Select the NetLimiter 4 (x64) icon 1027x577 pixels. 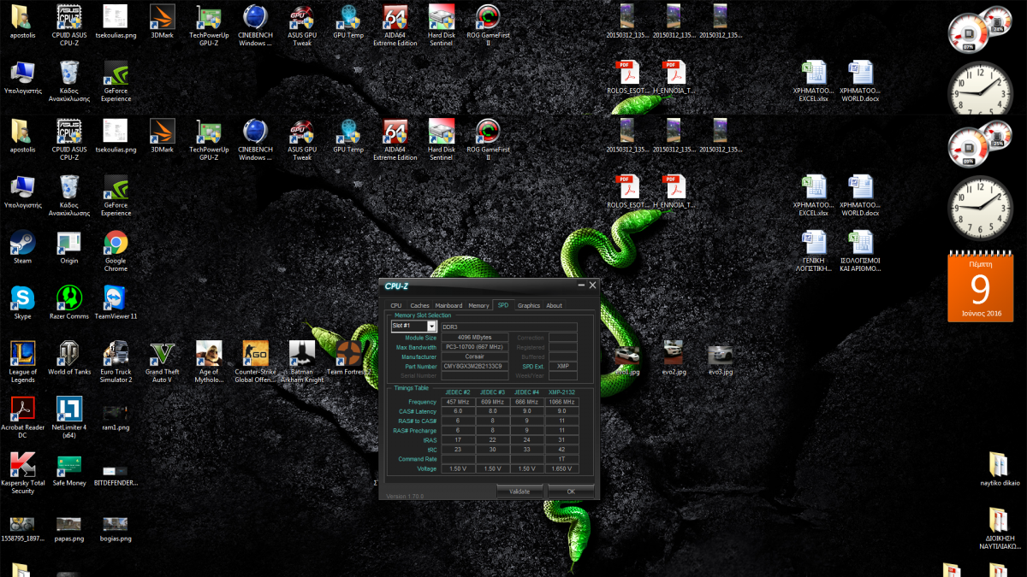coord(69,417)
